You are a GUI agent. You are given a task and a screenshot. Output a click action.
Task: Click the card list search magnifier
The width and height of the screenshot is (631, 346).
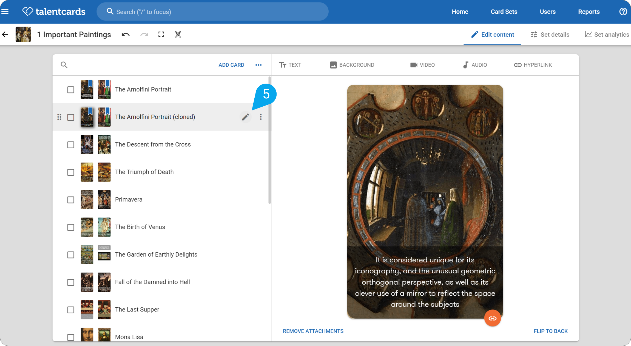[x=64, y=65]
